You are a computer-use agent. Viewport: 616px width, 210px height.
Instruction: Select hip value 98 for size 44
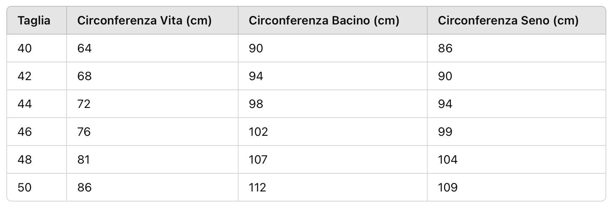[256, 104]
